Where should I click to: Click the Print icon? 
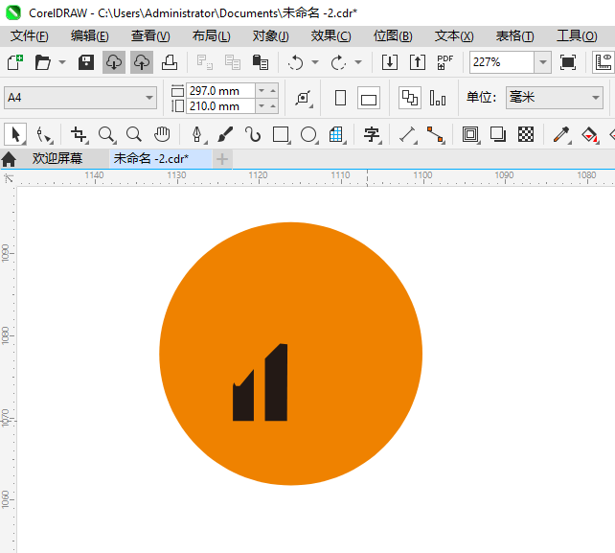pos(170,62)
